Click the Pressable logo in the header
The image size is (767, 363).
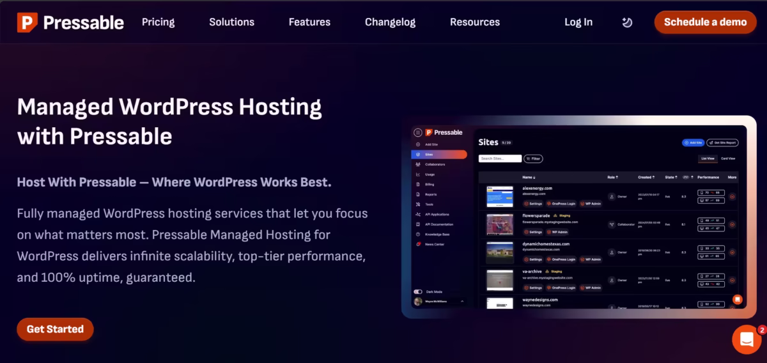(x=70, y=22)
